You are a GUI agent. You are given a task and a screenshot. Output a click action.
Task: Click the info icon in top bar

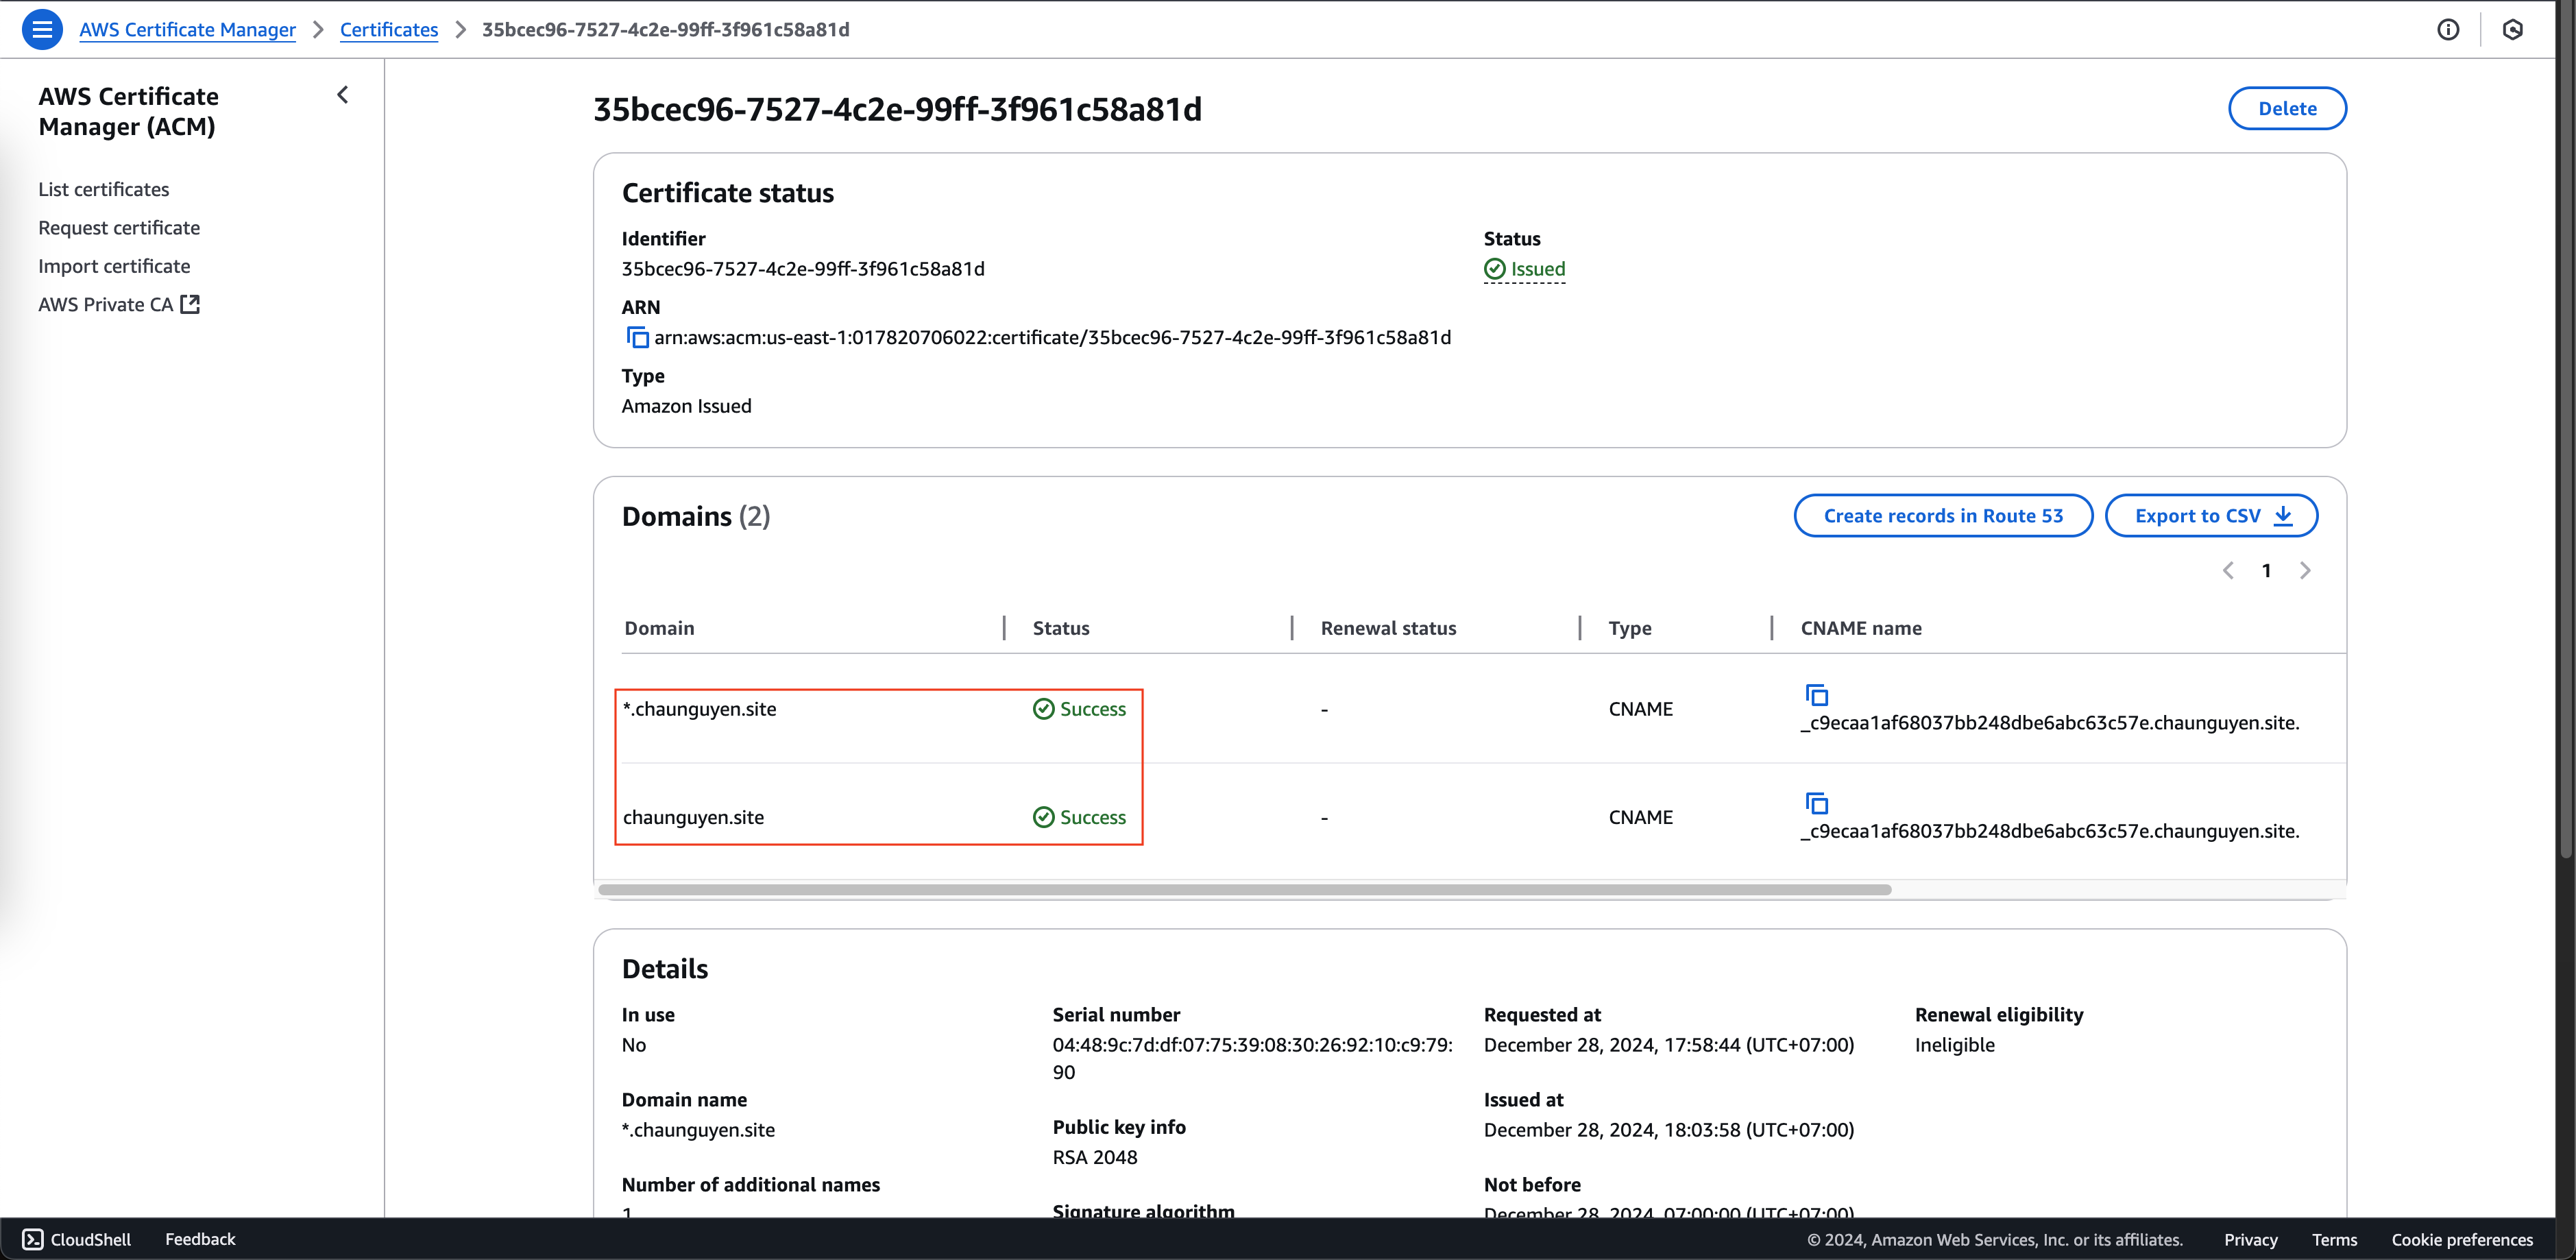(x=2448, y=29)
